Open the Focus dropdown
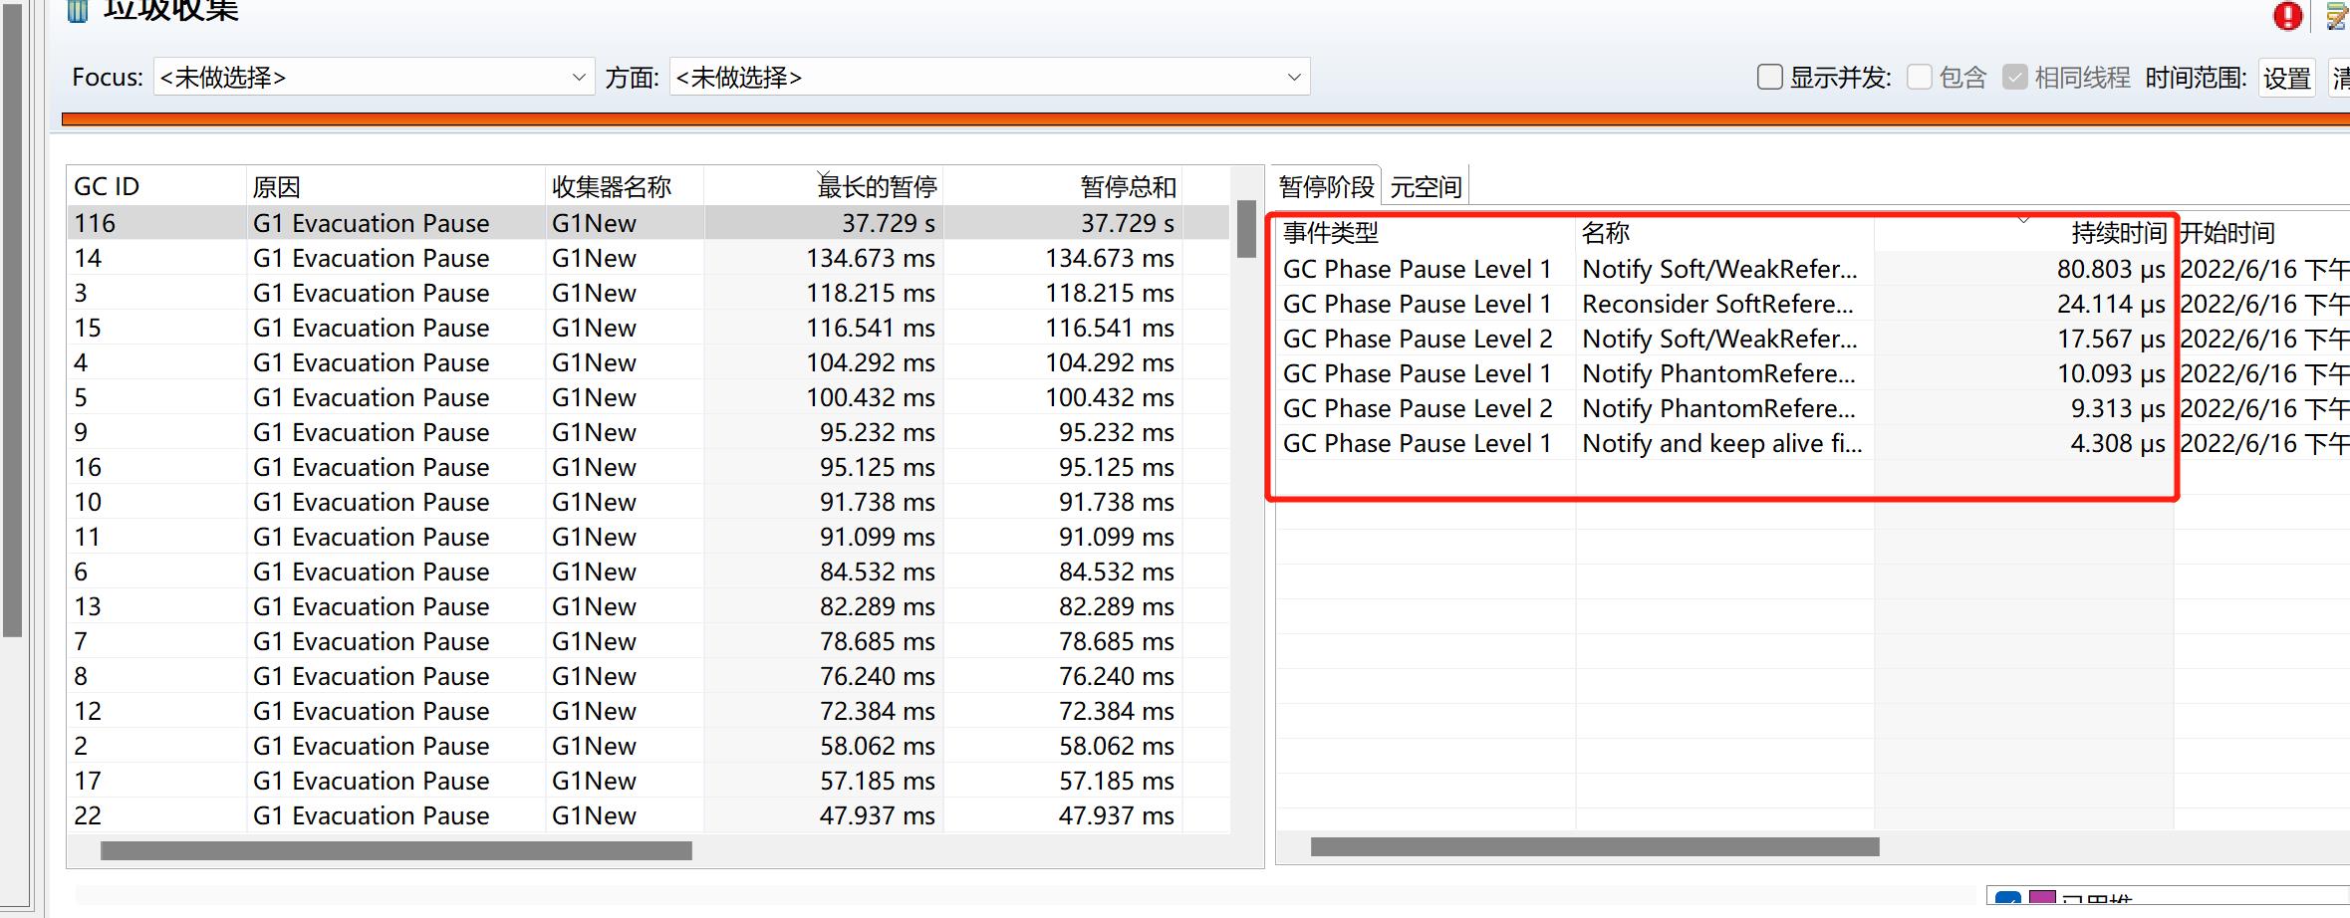The image size is (2350, 918). [x=374, y=77]
